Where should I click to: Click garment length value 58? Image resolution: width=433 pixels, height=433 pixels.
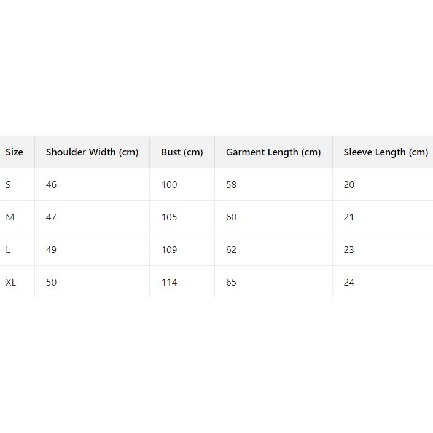[x=231, y=185]
